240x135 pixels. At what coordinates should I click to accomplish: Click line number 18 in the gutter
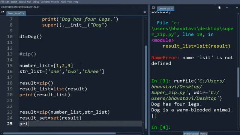[10, 83]
